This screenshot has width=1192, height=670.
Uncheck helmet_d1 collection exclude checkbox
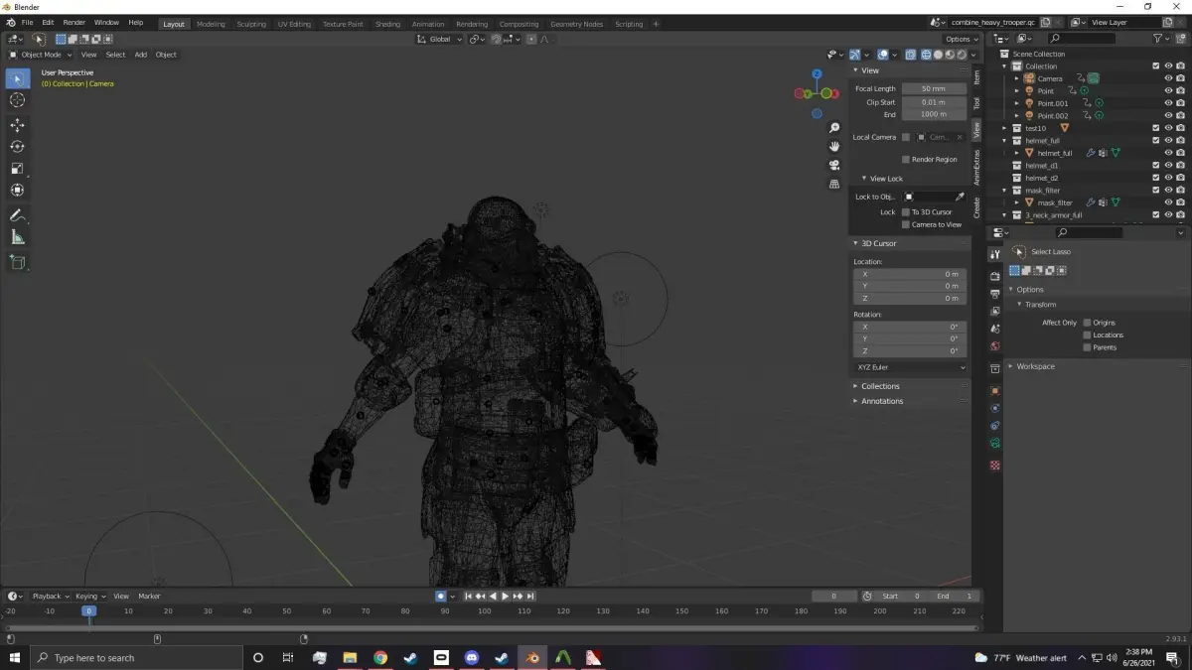click(x=1156, y=165)
